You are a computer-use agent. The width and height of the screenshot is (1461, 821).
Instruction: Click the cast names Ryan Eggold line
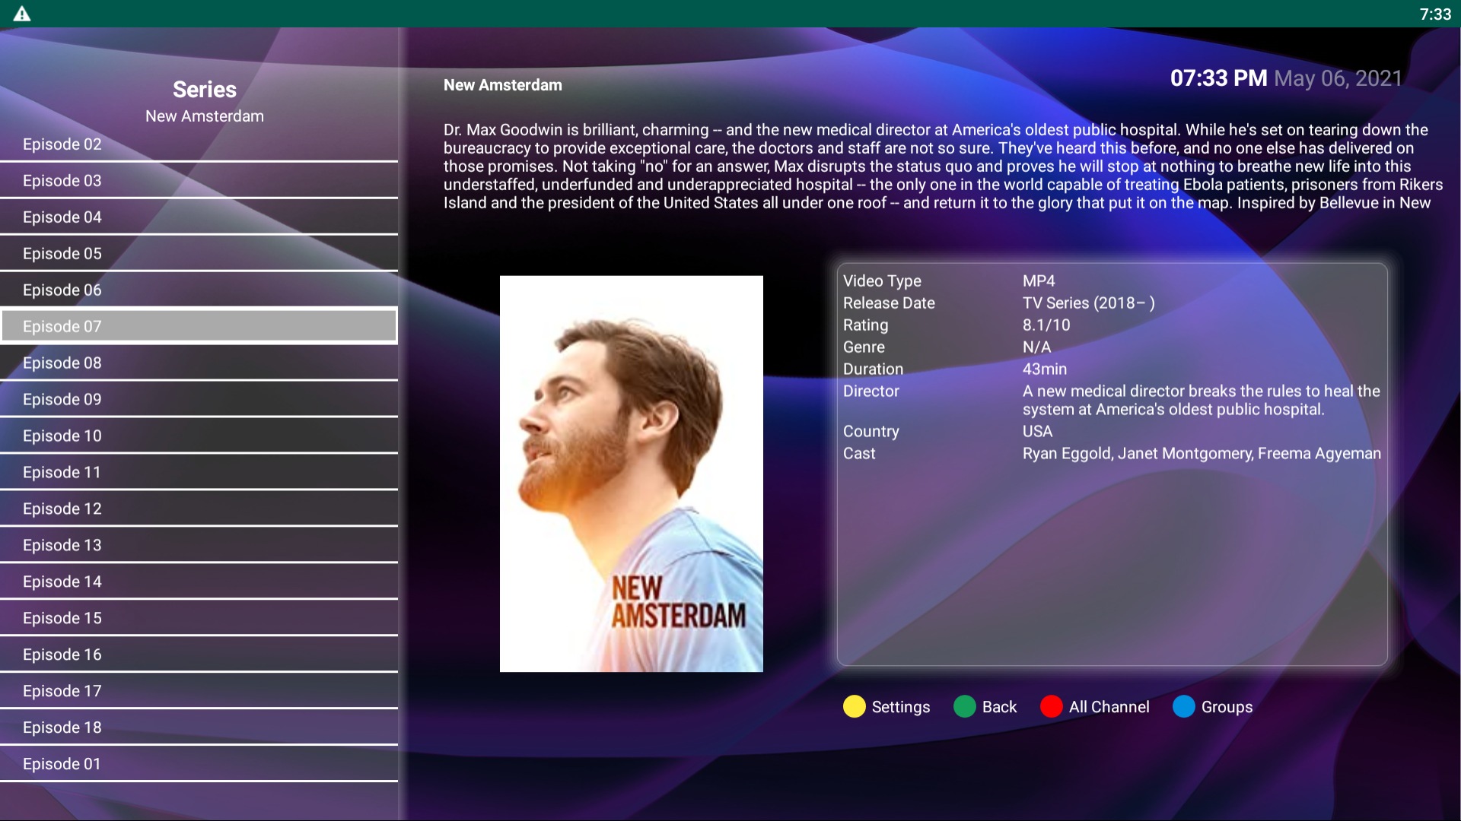[x=1202, y=454]
